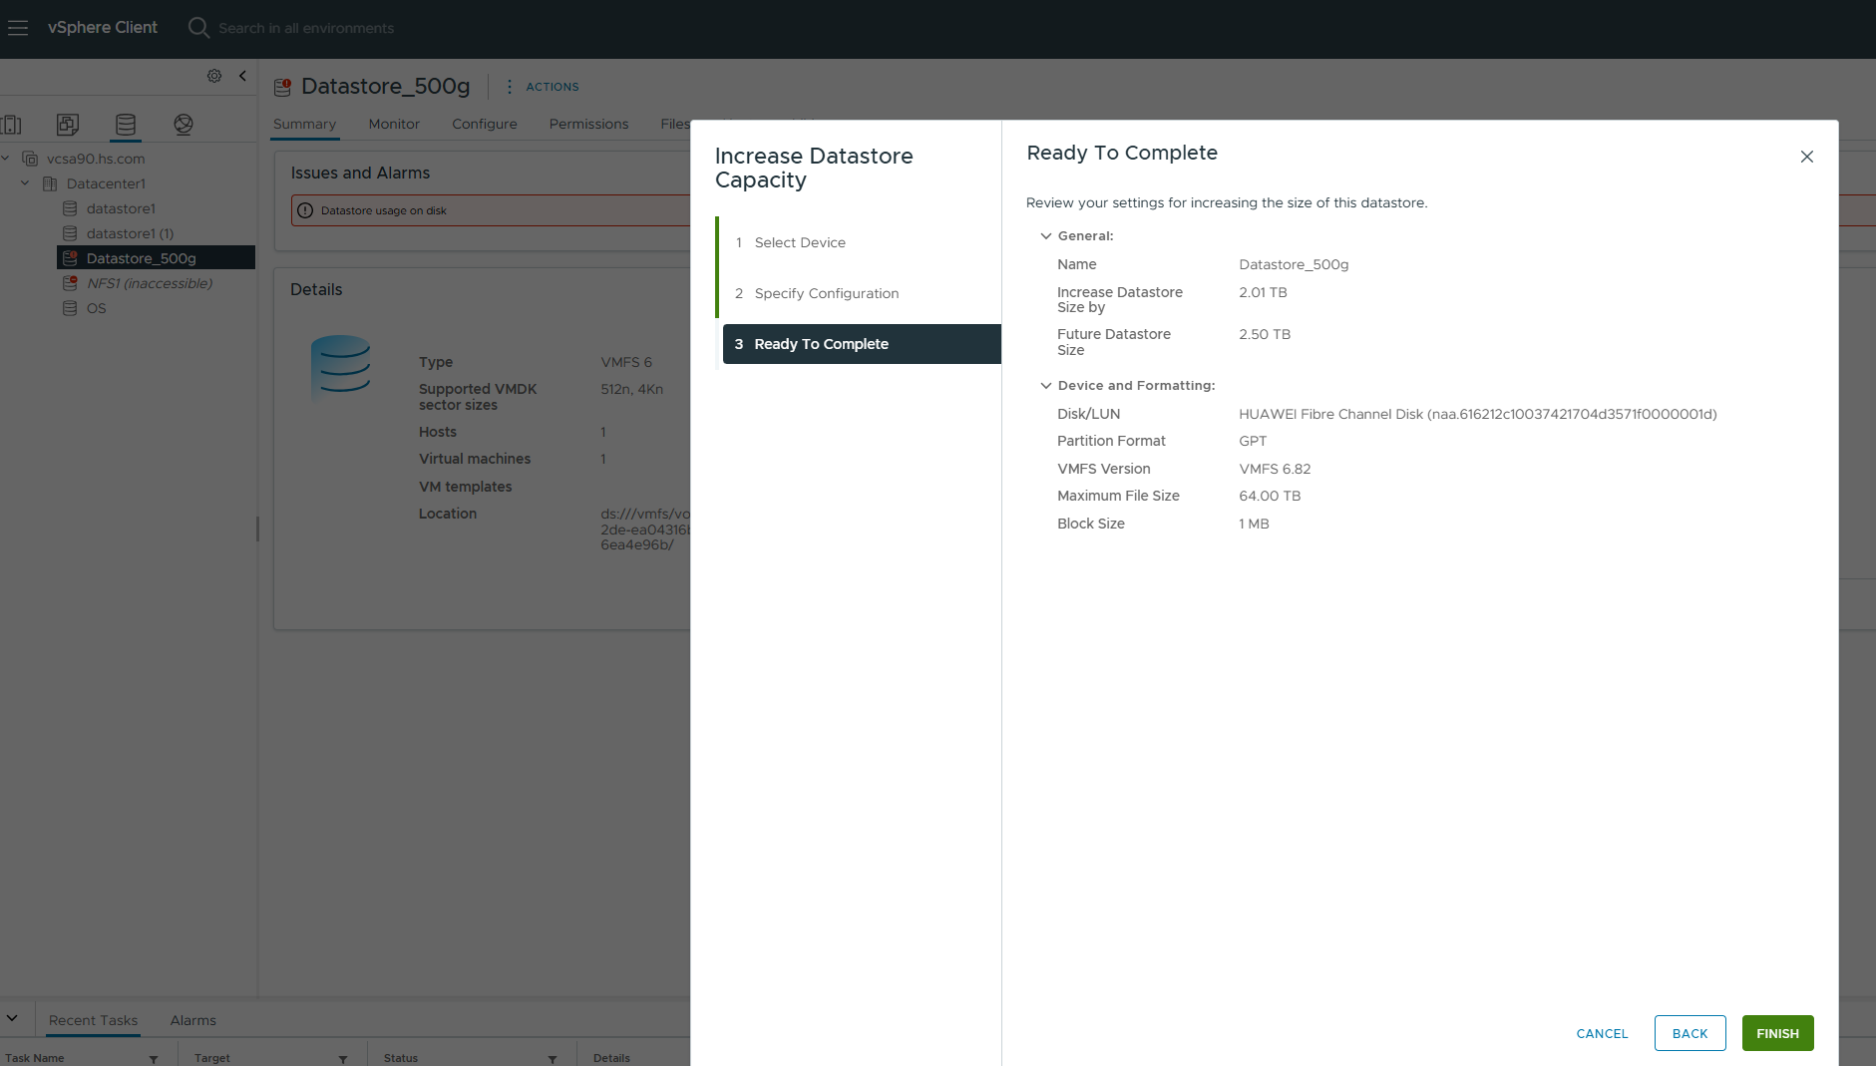Select Datacenter1 label in the tree
Image resolution: width=1876 pixels, height=1066 pixels.
(x=106, y=183)
